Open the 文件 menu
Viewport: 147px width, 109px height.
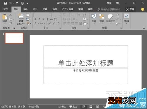[6, 9]
